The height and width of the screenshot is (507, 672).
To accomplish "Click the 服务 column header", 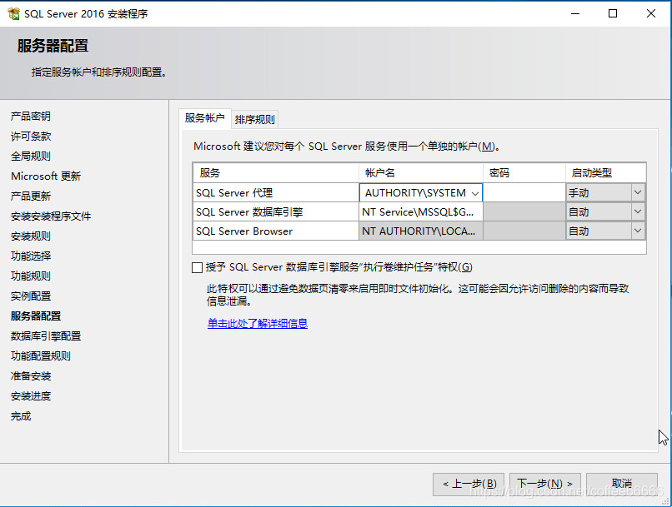I will tap(276, 173).
